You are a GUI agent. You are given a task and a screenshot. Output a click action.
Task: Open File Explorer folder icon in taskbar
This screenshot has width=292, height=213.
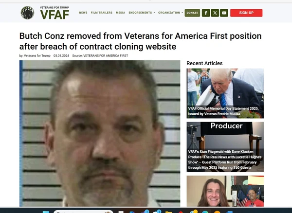pyautogui.click(x=168, y=212)
